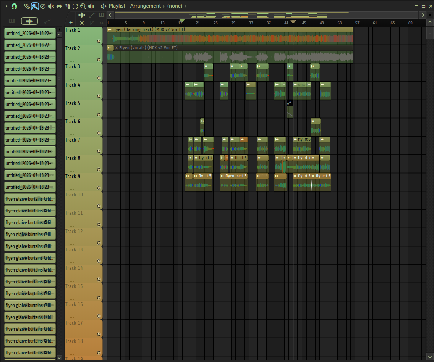Viewport: 434px width, 362px height.
Task: Select the Paint brush tool
Action: pos(35,6)
